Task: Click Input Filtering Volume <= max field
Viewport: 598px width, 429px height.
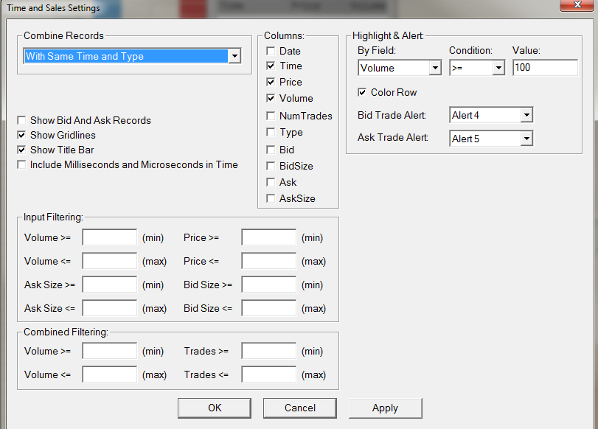Action: (x=109, y=261)
